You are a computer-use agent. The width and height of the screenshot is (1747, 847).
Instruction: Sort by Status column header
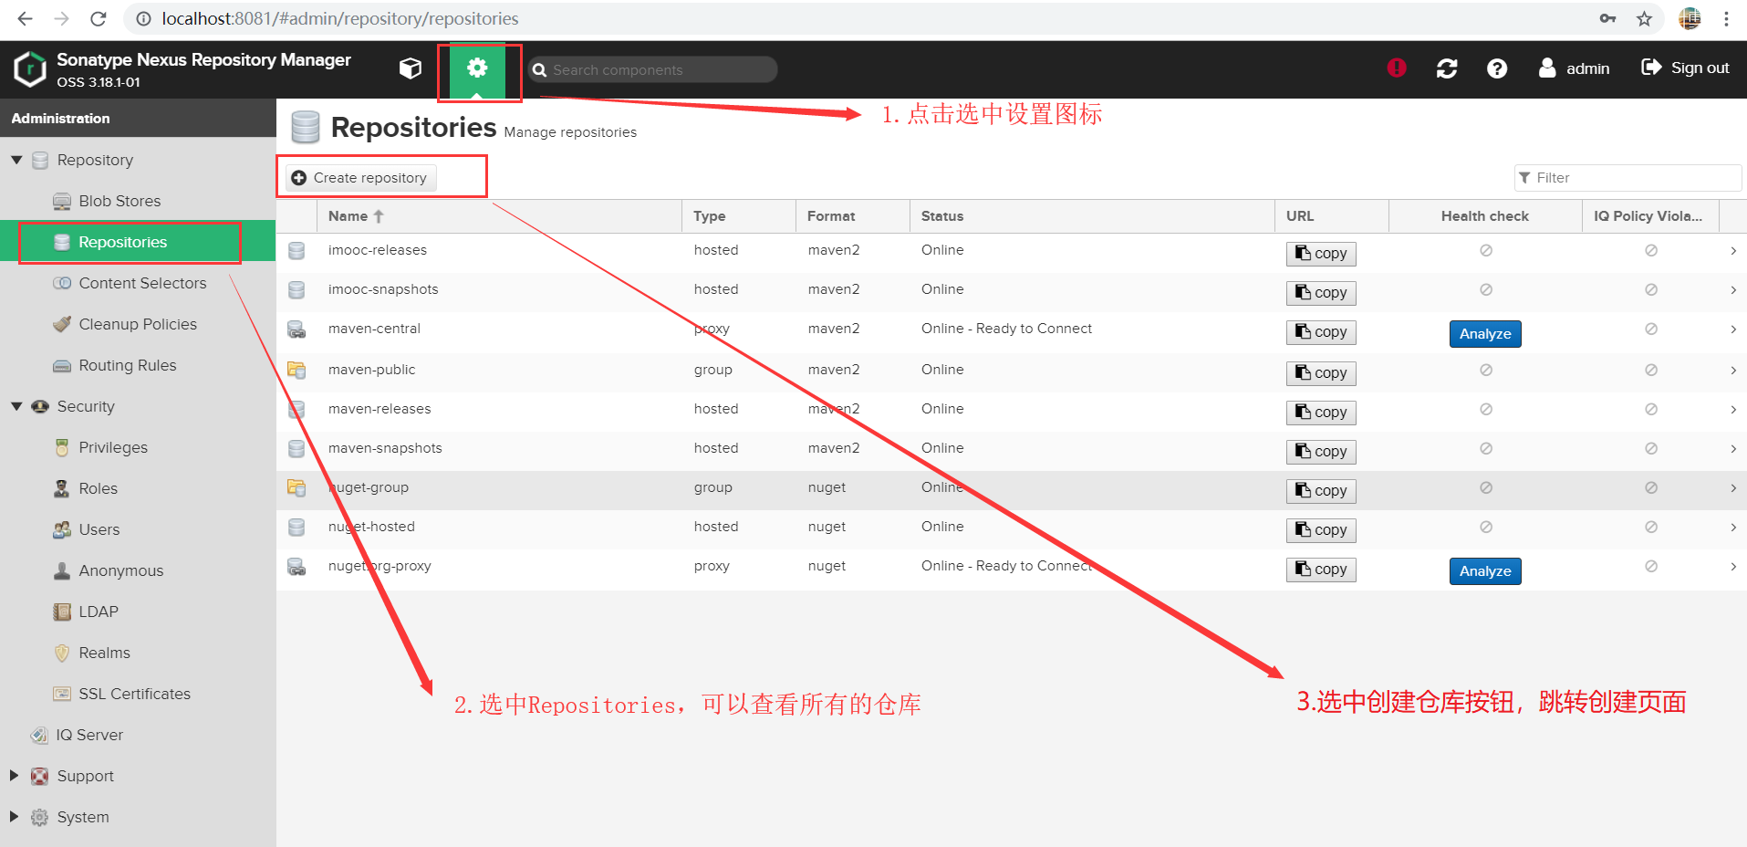pyautogui.click(x=1092, y=216)
